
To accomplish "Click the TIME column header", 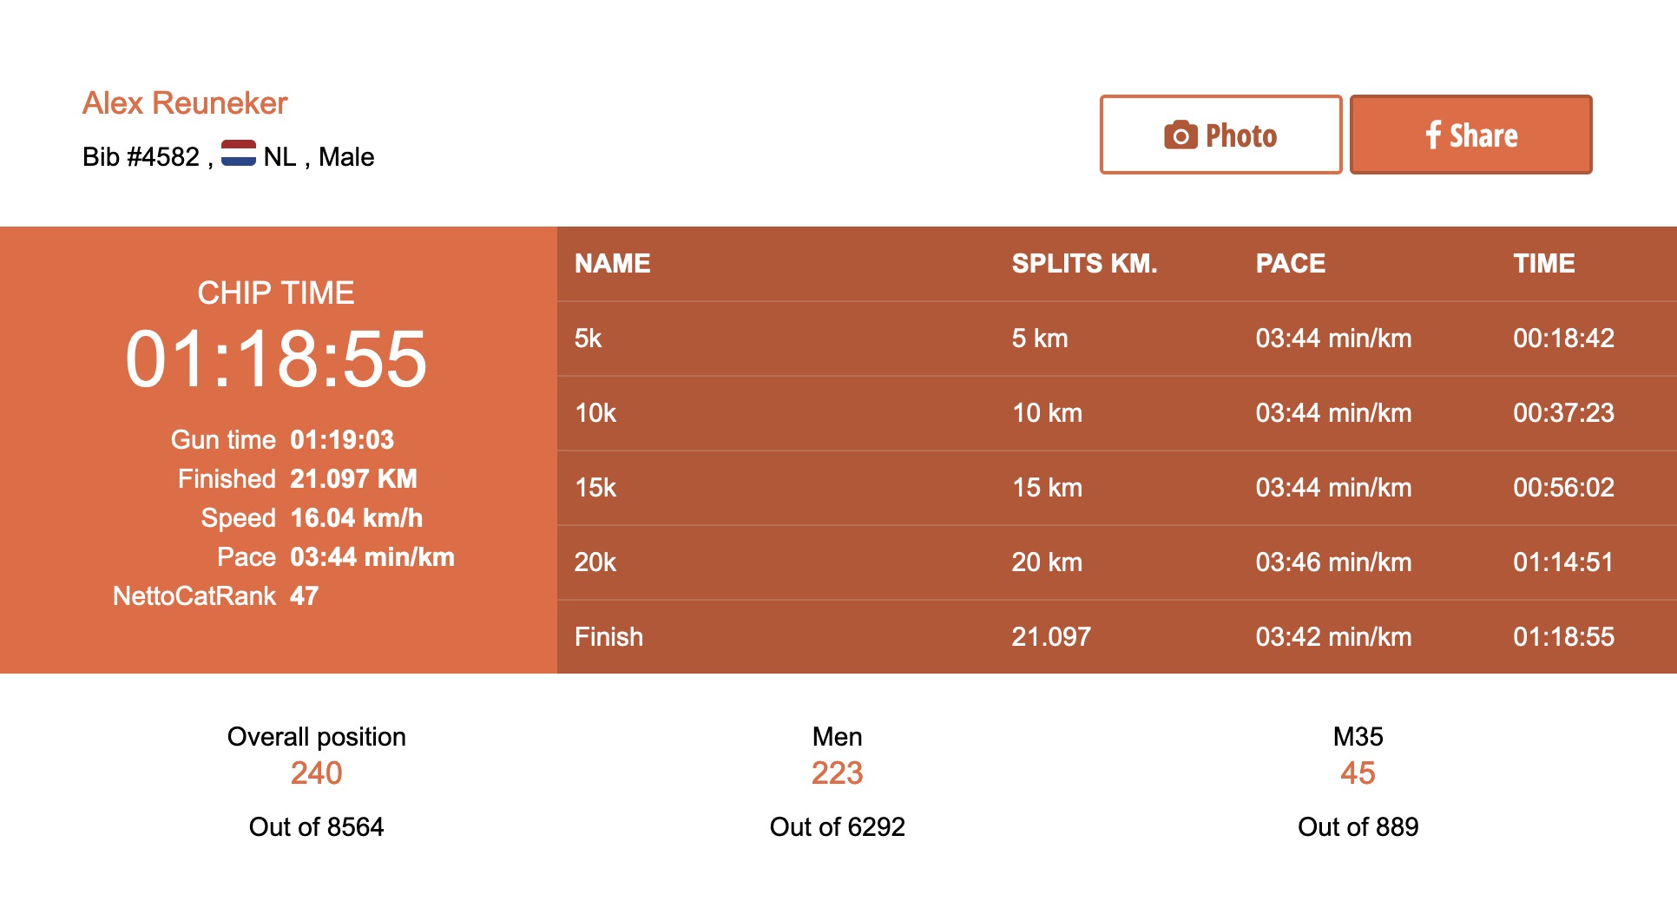I will tap(1543, 264).
